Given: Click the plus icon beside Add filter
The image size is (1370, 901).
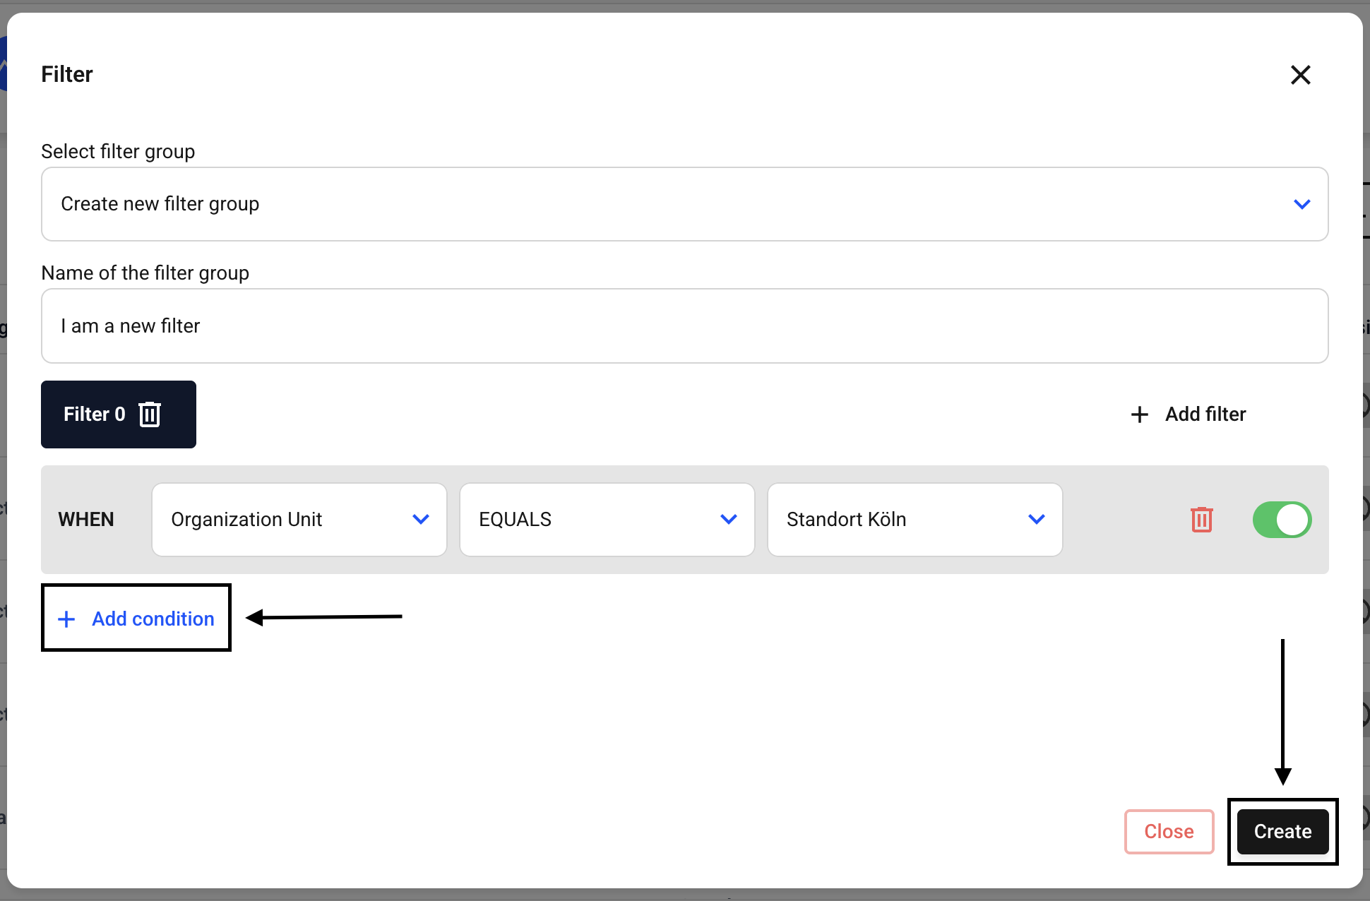Looking at the screenshot, I should 1139,414.
